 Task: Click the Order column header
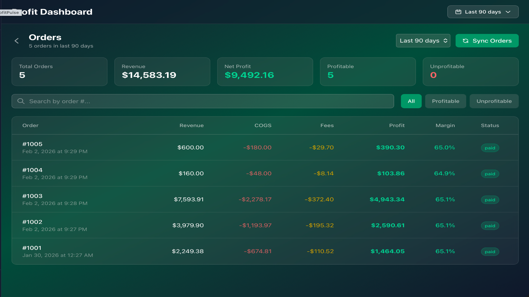pos(30,125)
